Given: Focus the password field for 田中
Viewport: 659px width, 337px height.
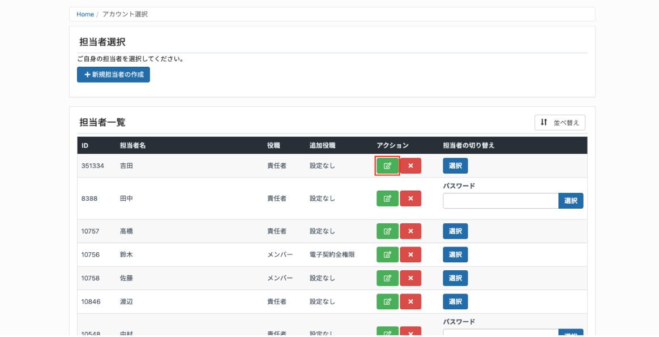Looking at the screenshot, I should point(500,201).
